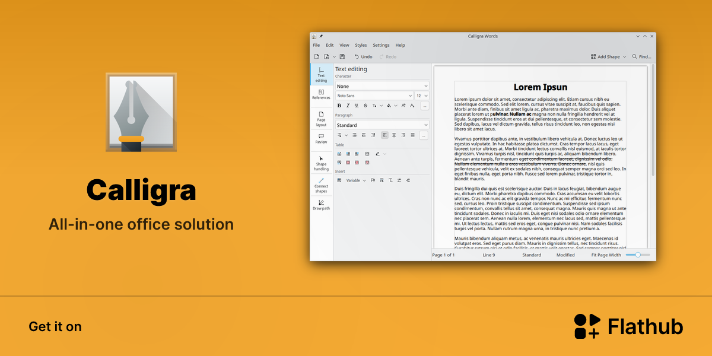
Task: Select the References tool in sidebar
Action: point(321,94)
